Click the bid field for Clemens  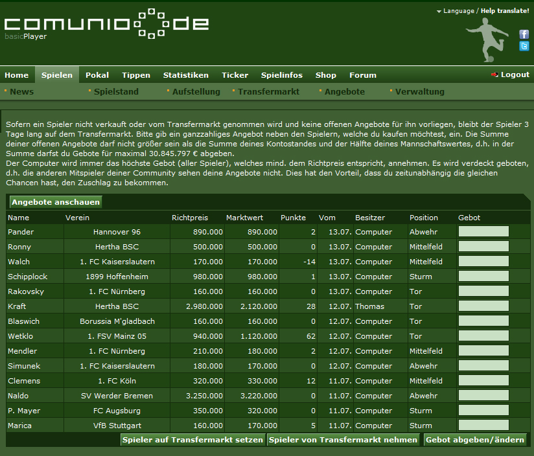(483, 380)
